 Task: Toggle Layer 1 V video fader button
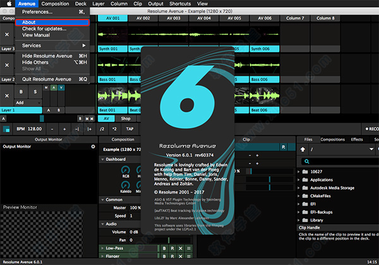pos(61,88)
